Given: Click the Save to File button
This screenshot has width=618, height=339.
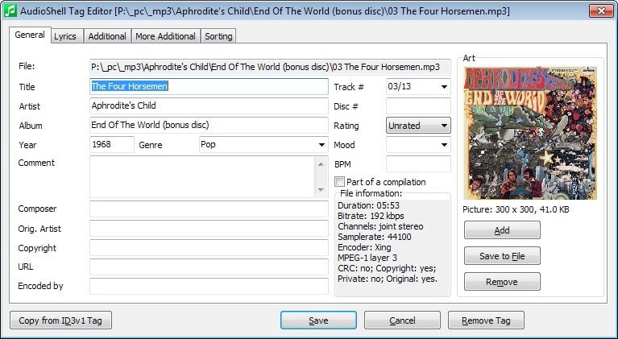Looking at the screenshot, I should [502, 256].
